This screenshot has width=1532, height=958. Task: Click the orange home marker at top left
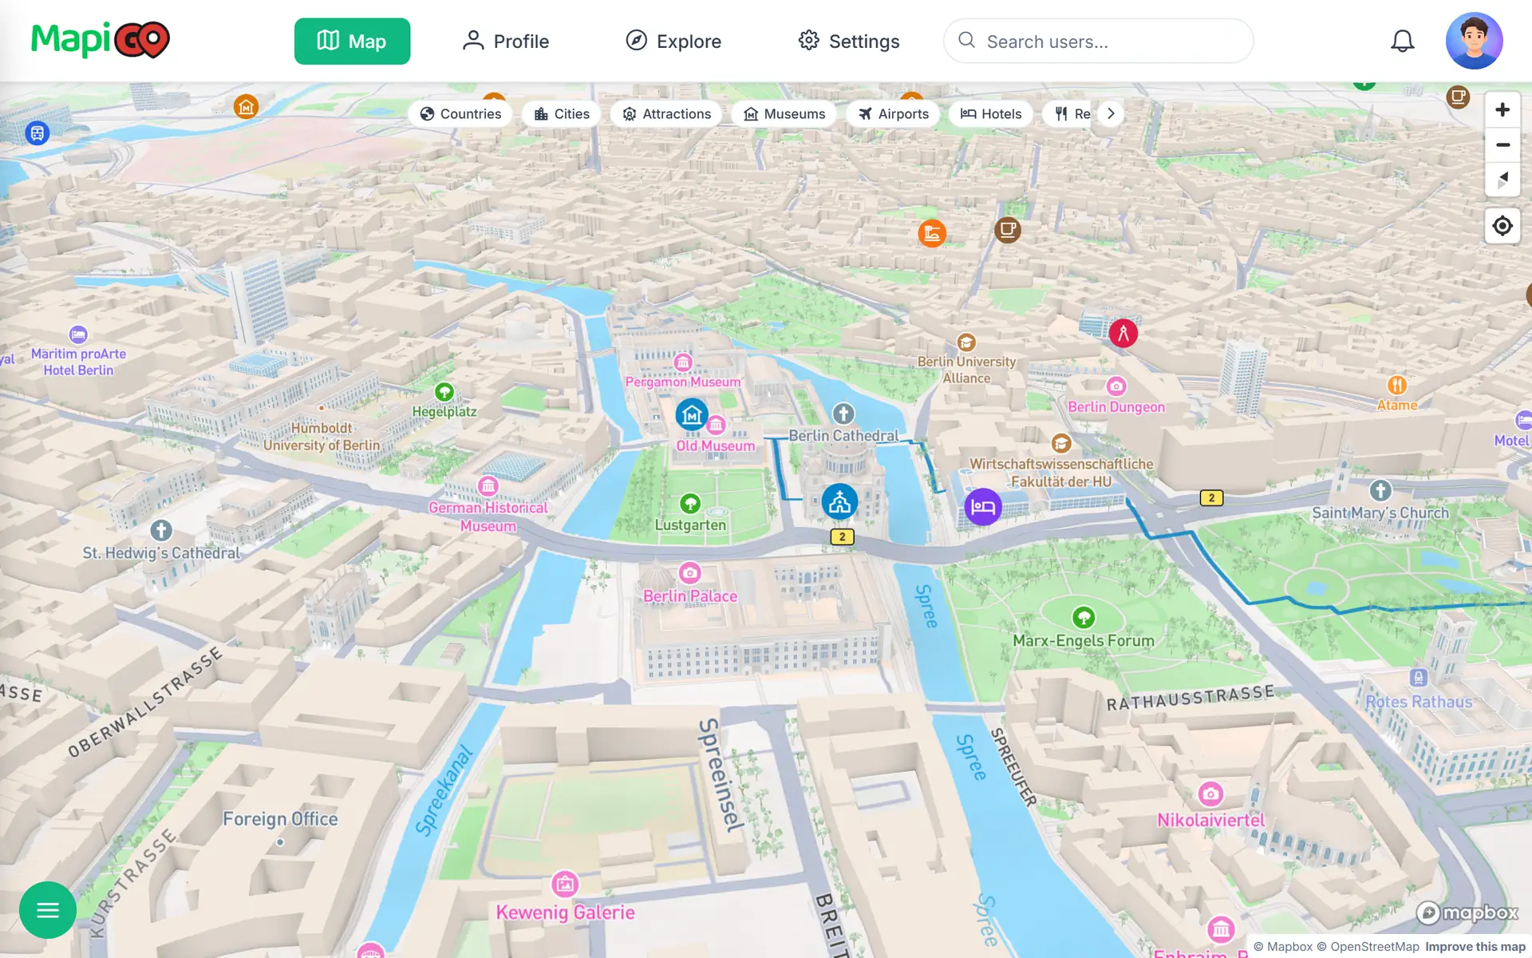(246, 105)
